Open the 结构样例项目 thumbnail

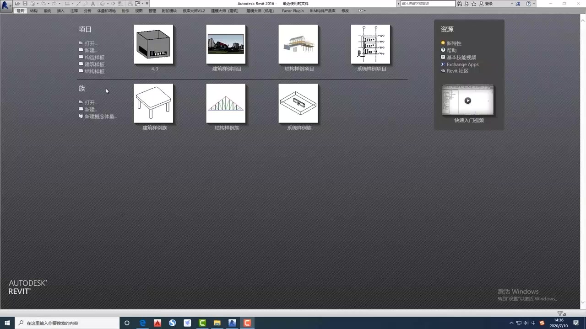click(x=298, y=44)
